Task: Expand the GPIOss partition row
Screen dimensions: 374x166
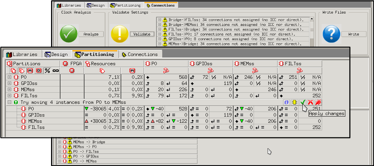Action: [10, 83]
